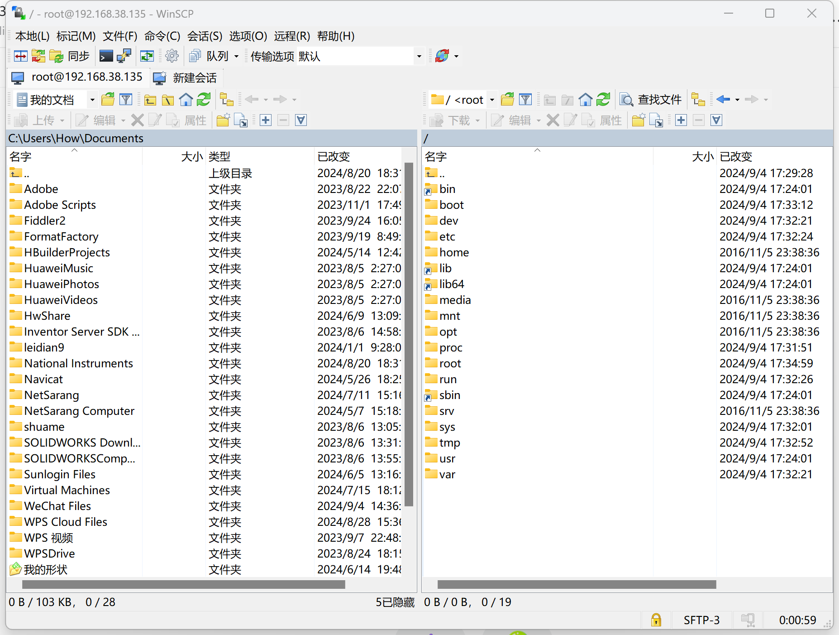Go to remote home directory icon

point(585,99)
